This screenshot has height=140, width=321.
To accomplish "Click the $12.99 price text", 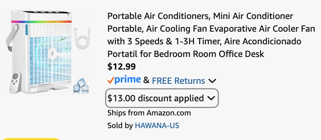I will point(121,67).
